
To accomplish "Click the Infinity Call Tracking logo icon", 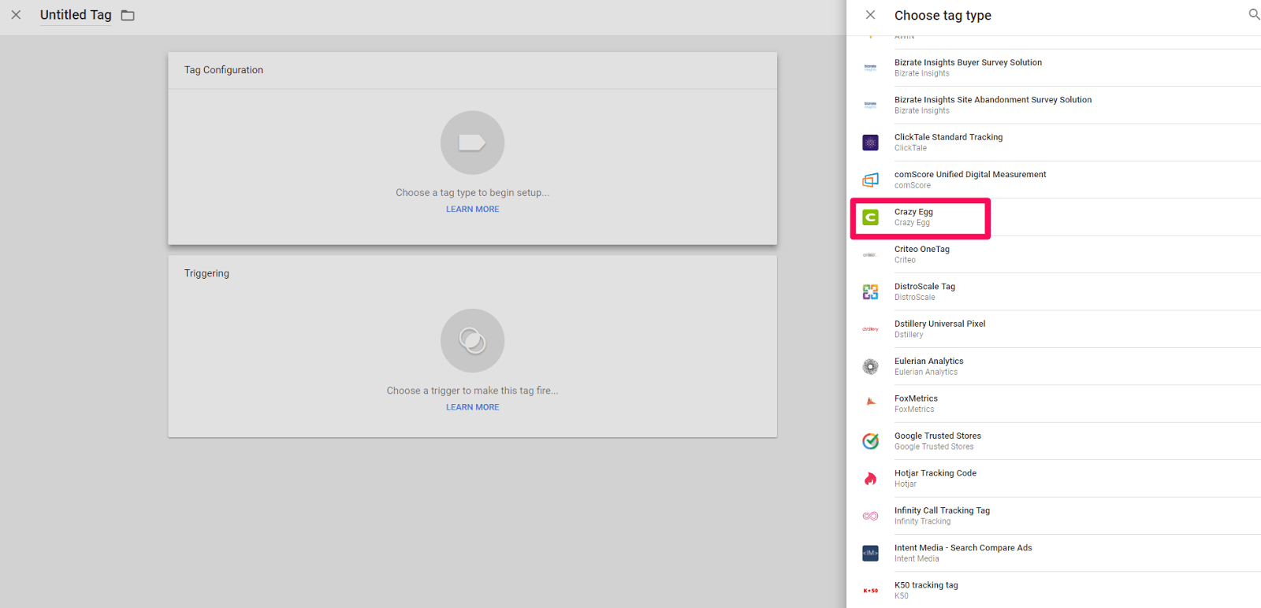I will coord(870,516).
